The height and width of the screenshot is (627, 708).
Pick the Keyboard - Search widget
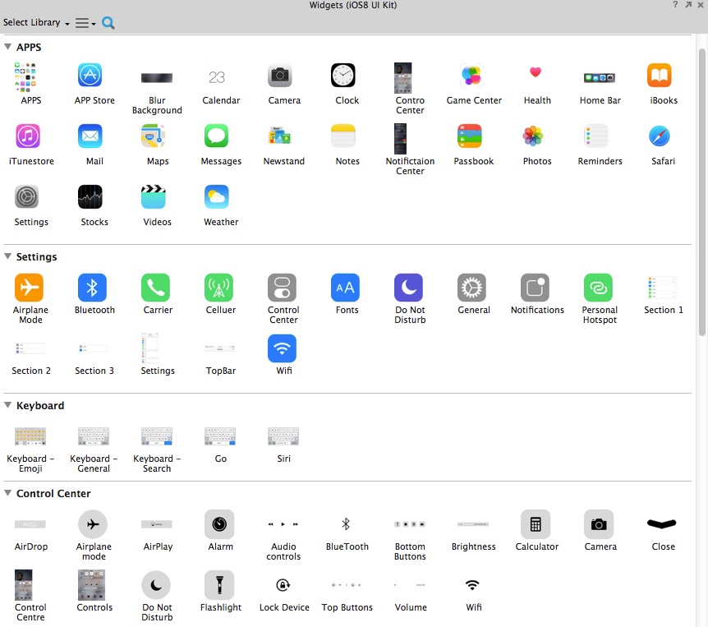[157, 436]
